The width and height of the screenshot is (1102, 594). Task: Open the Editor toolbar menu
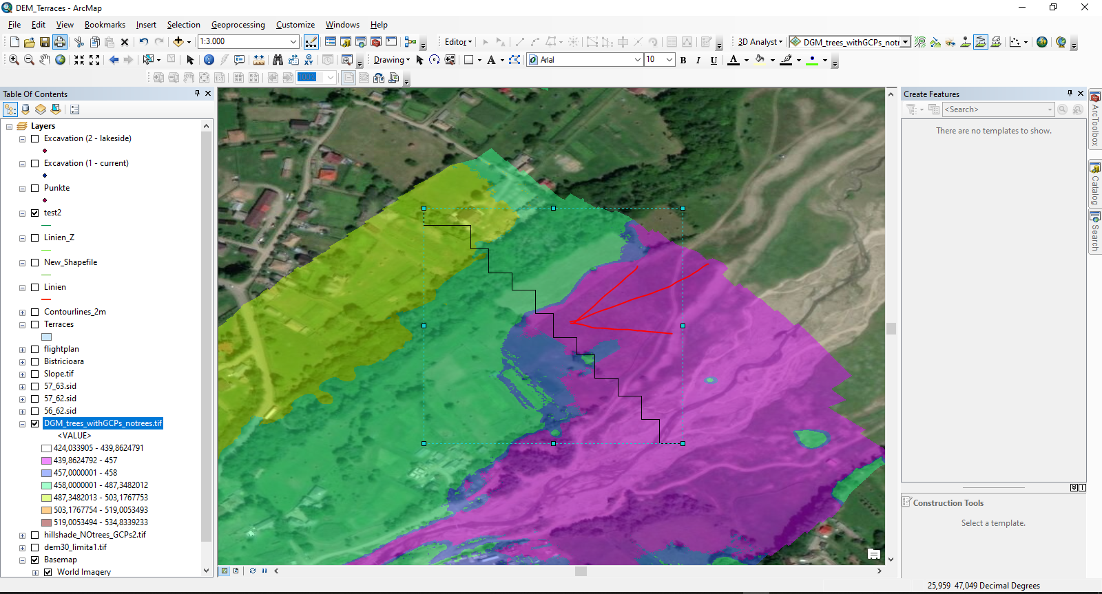[x=458, y=42]
